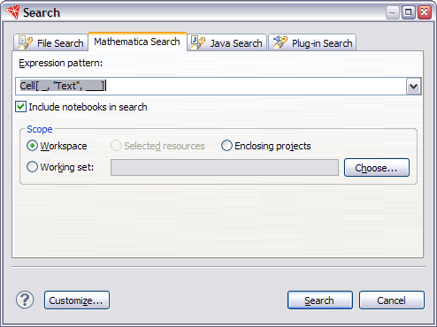Click the Expression pattern label

[61, 63]
